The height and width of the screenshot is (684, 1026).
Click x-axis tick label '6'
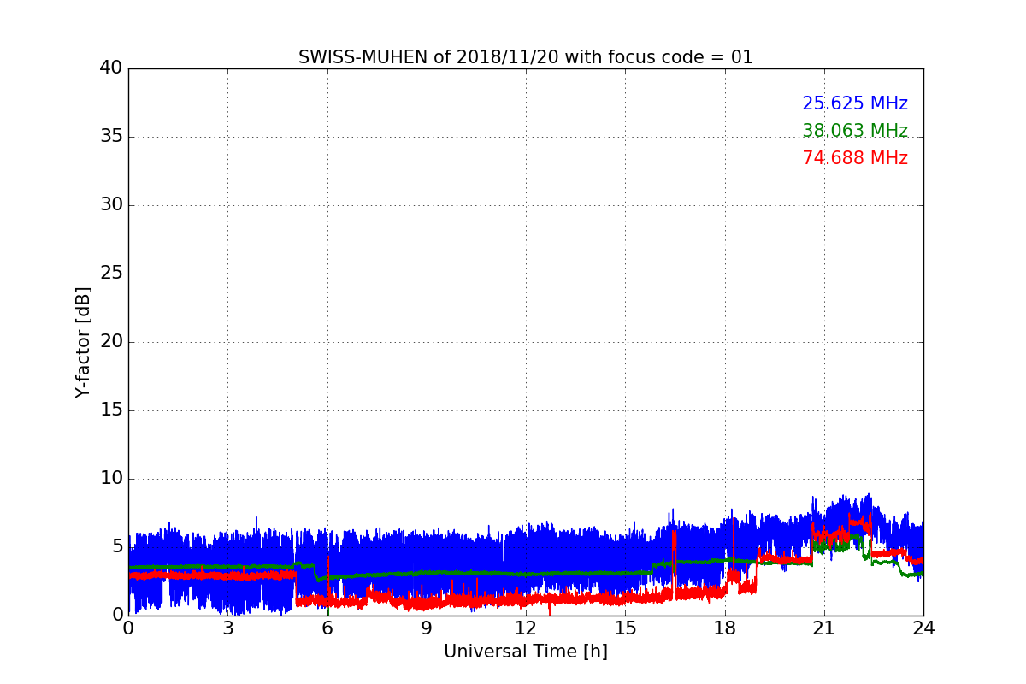point(327,628)
